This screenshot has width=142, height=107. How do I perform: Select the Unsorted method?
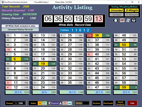117,10
